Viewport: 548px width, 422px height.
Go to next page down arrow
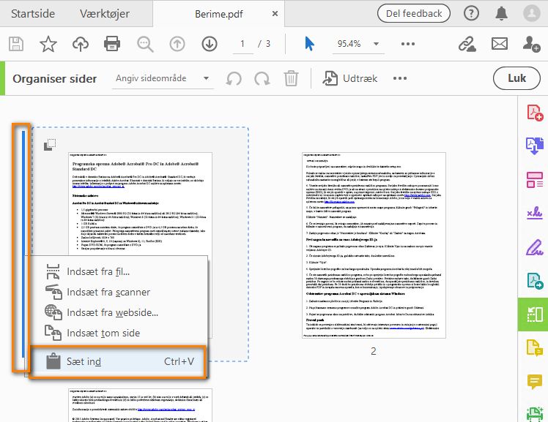210,44
